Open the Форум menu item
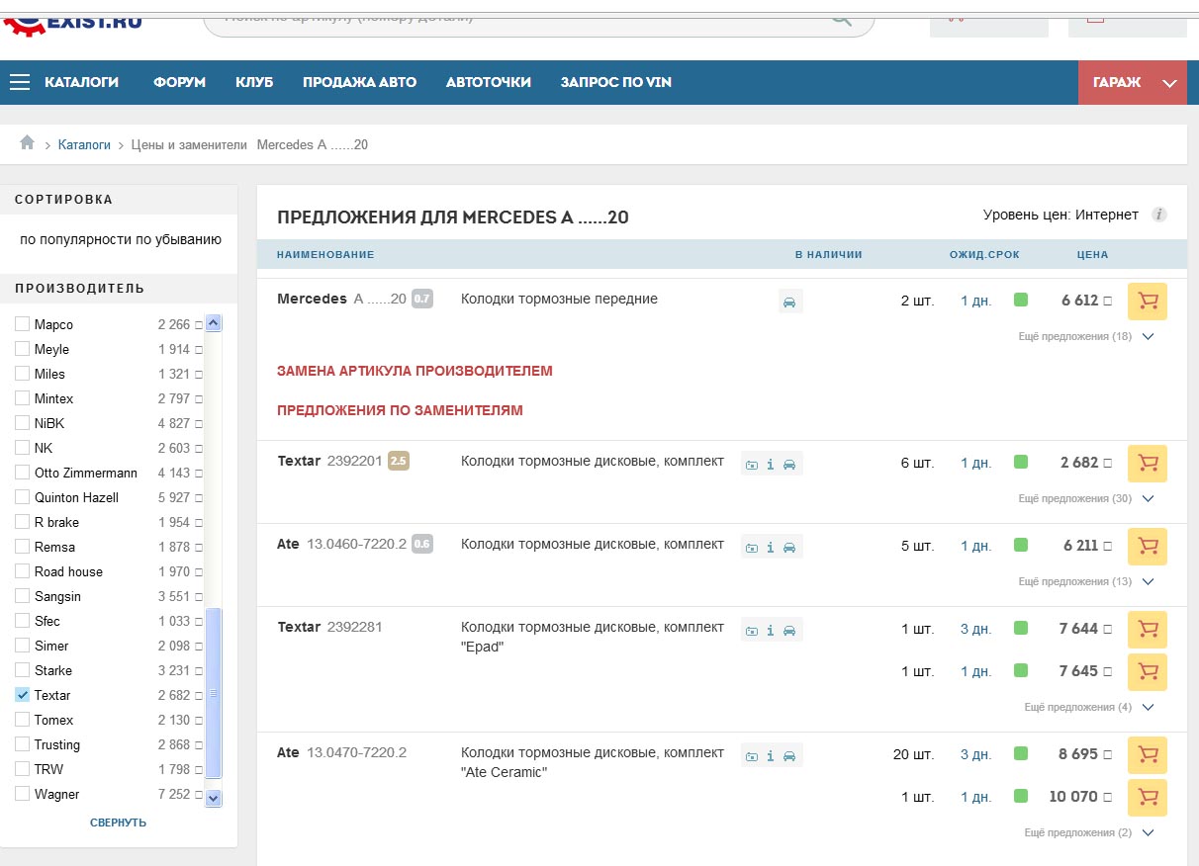Screen dimensions: 1199x866 [x=179, y=83]
